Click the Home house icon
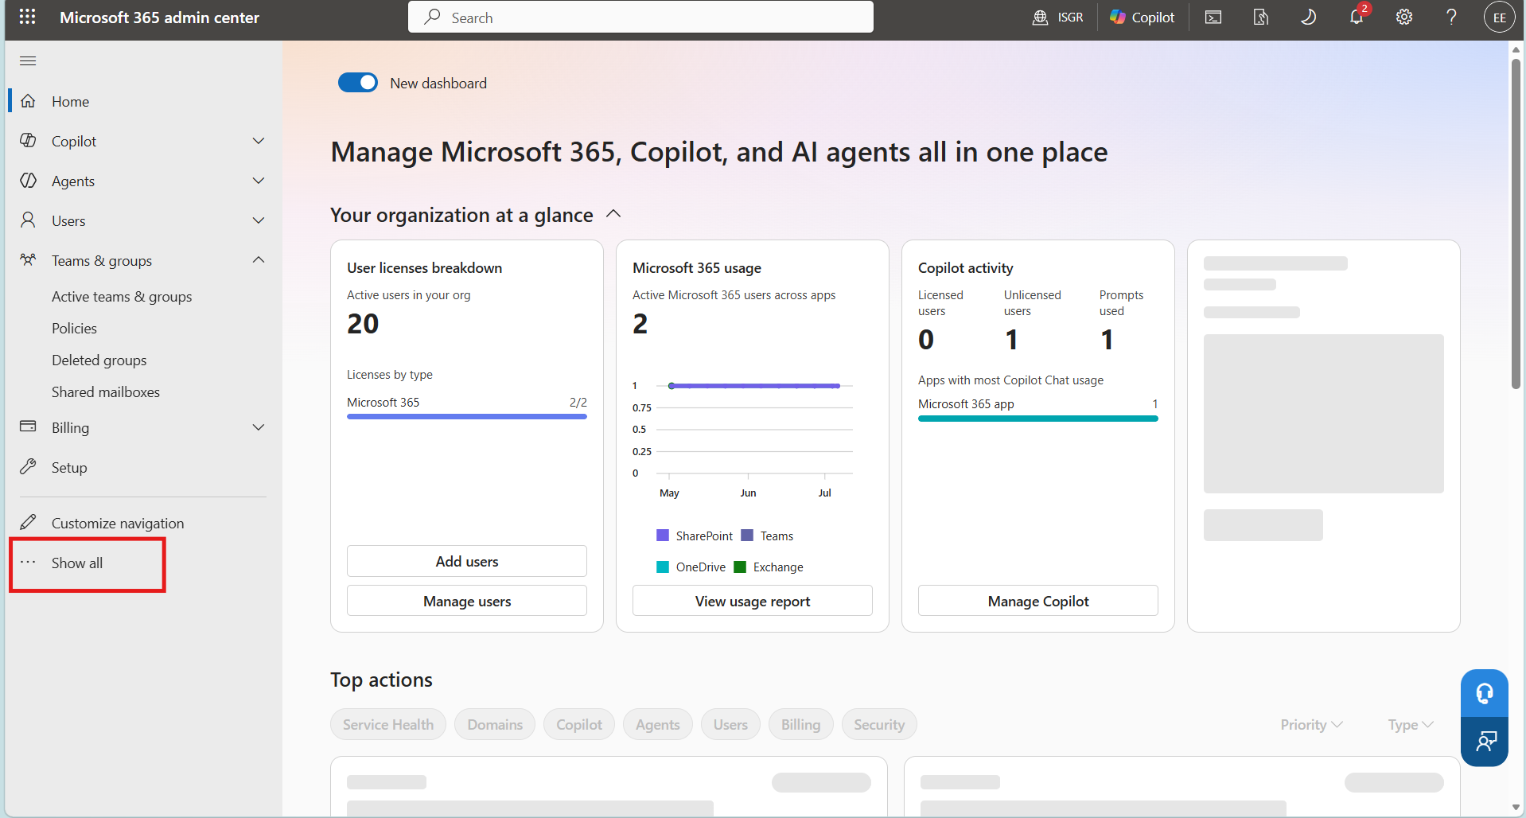The height and width of the screenshot is (818, 1526). click(x=28, y=101)
